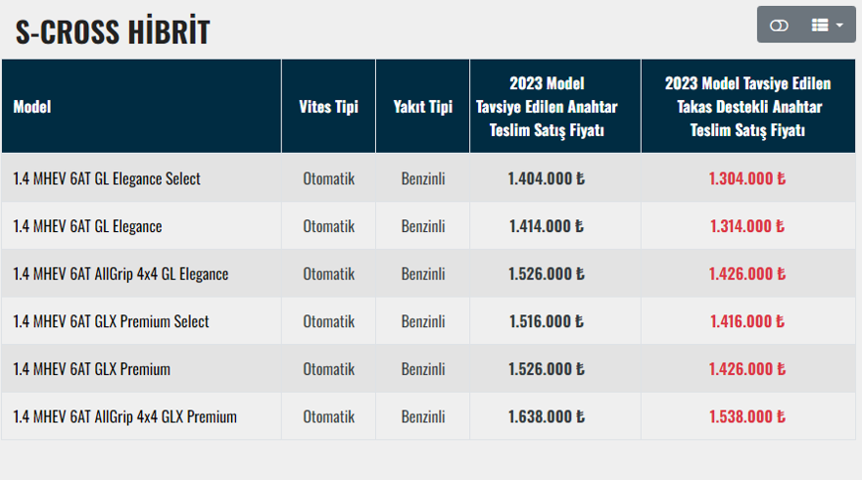Click the red 1.416.000 ₺ trade-in price
The image size is (862, 480).
pyautogui.click(x=747, y=321)
